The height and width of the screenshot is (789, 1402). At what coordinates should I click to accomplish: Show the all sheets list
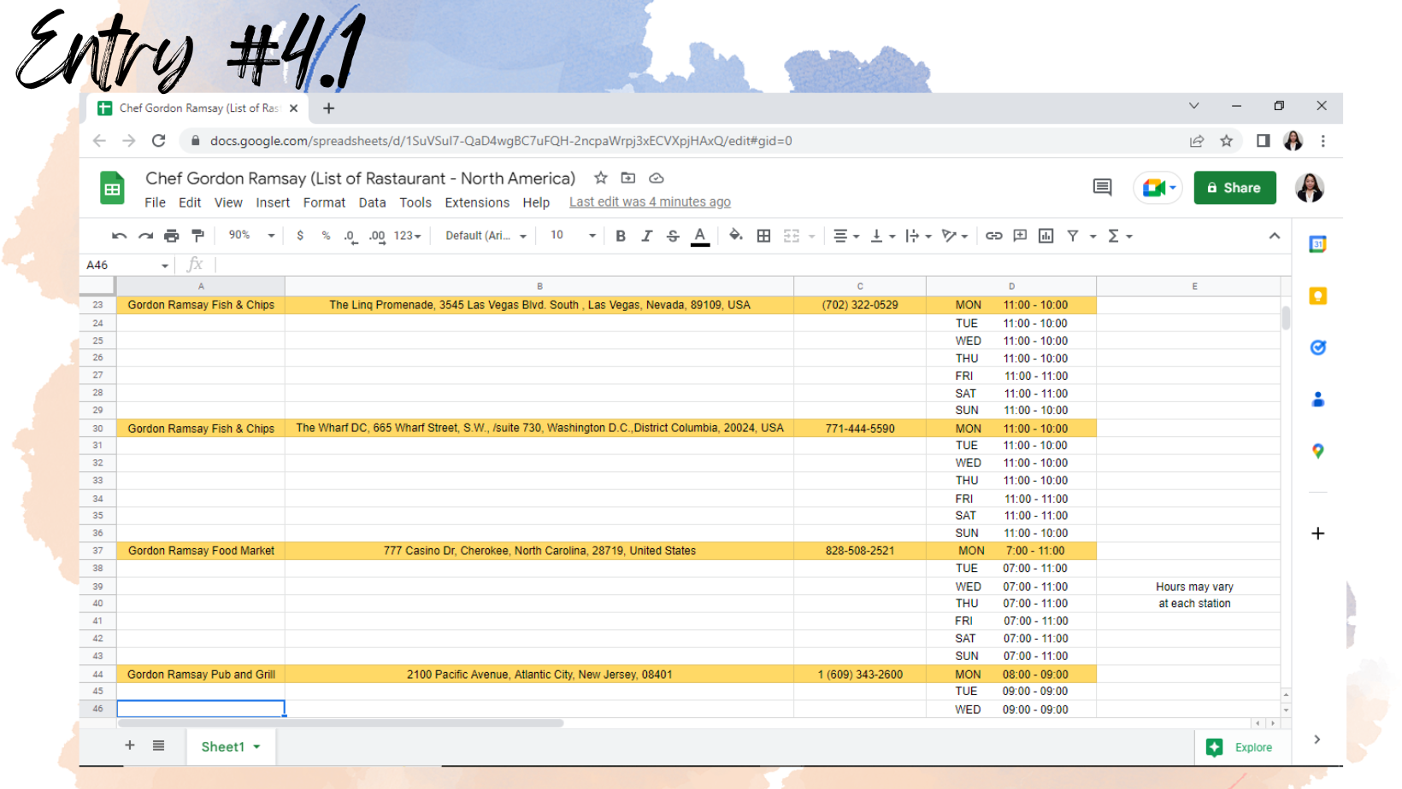(x=159, y=745)
